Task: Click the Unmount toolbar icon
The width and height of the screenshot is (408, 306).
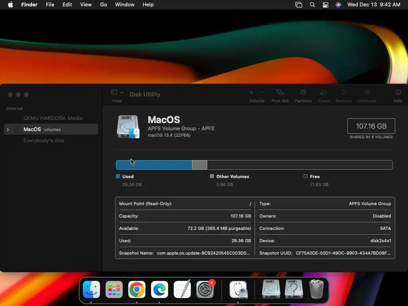Action: pos(367,92)
